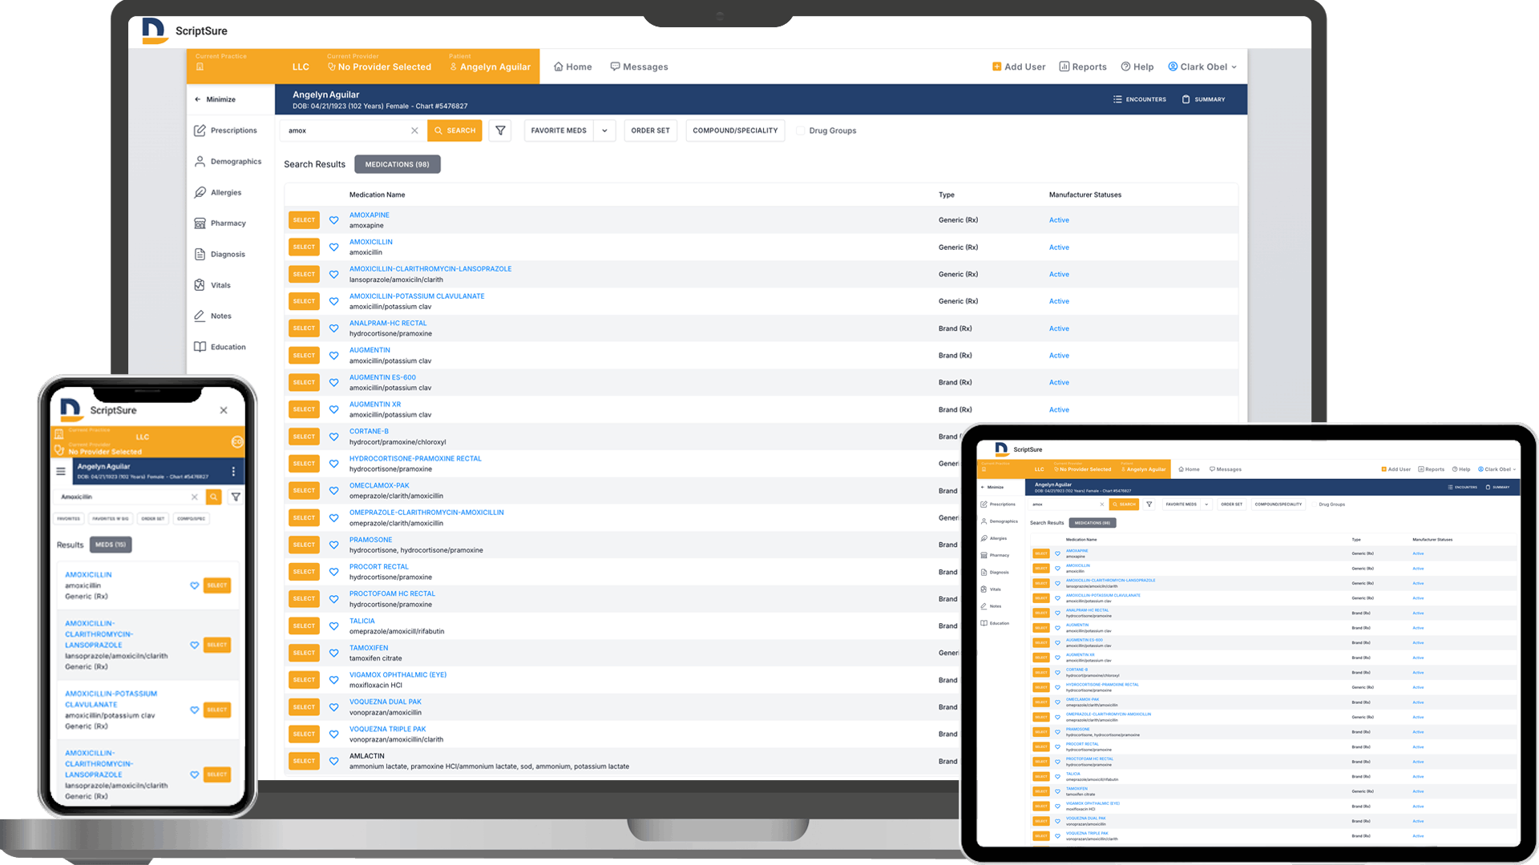The height and width of the screenshot is (865, 1539).
Task: View the patient Summary
Action: 1203,99
